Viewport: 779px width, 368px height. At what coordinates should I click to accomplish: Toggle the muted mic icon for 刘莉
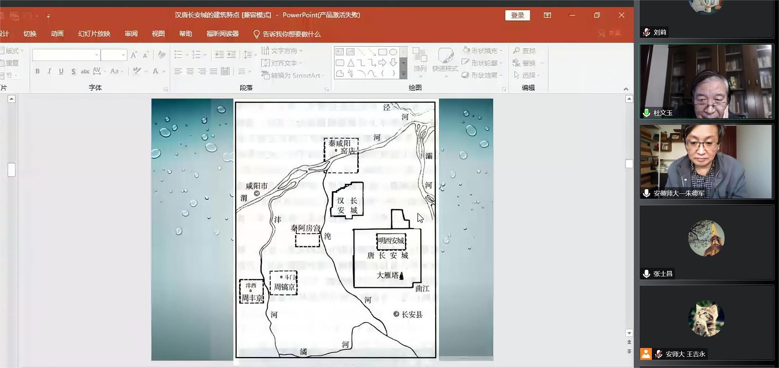[646, 32]
